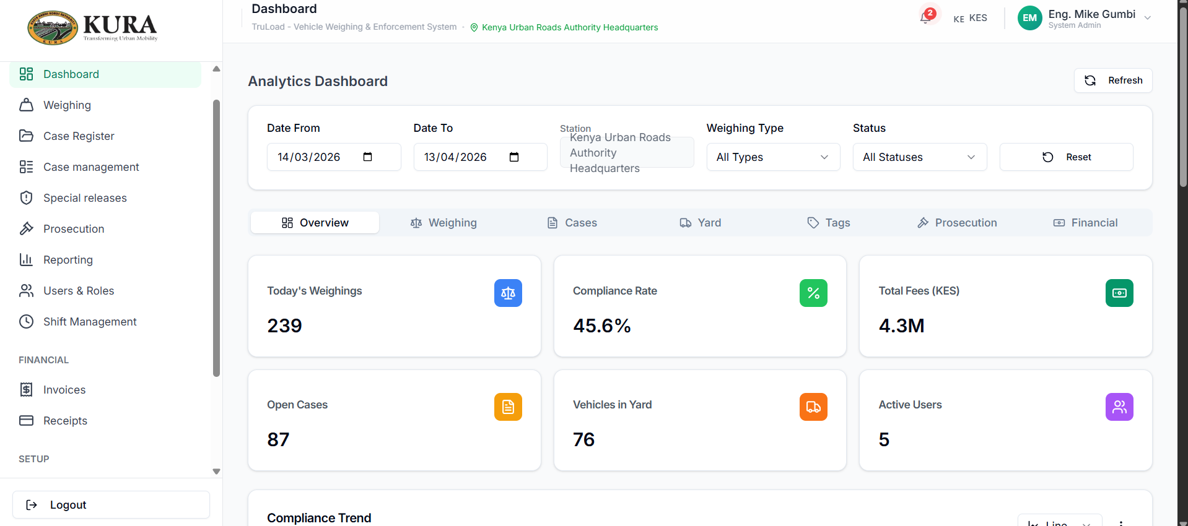Click the Open Cases document icon
Viewport: 1188px width, 526px height.
pyautogui.click(x=508, y=407)
